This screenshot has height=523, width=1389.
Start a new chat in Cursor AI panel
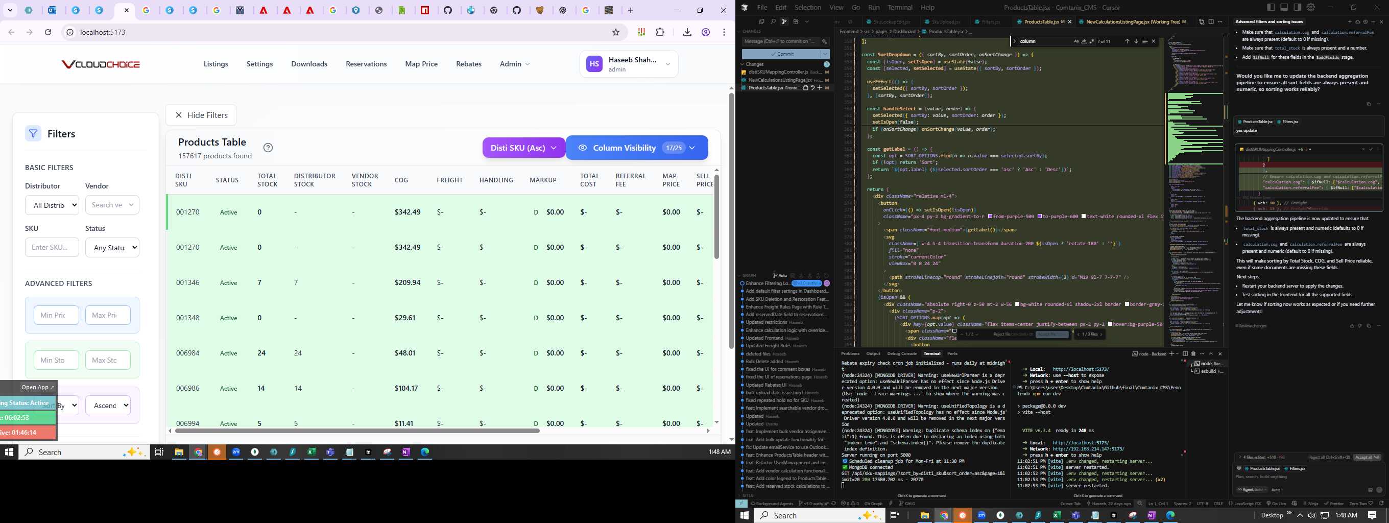[x=1350, y=21]
